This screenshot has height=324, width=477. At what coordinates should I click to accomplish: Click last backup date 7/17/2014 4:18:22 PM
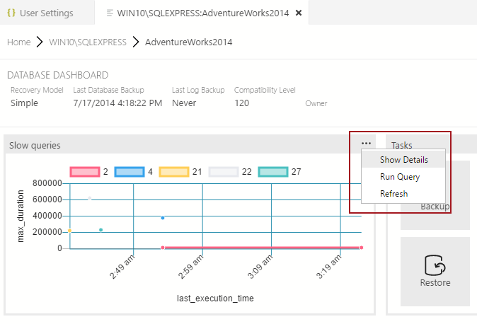117,103
